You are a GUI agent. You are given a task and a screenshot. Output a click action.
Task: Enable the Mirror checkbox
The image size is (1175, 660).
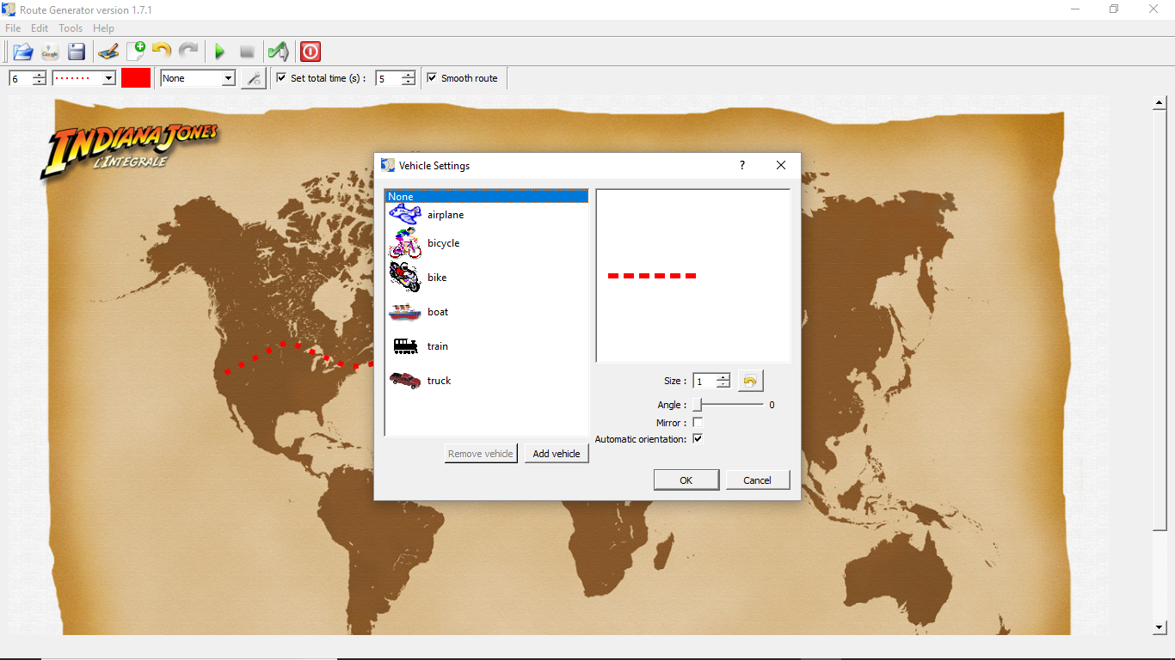698,423
